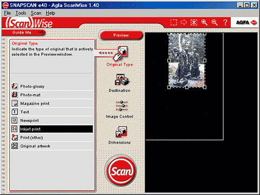Click the Photo-mat row icon
The width and height of the screenshot is (260, 195).
pos(15,95)
